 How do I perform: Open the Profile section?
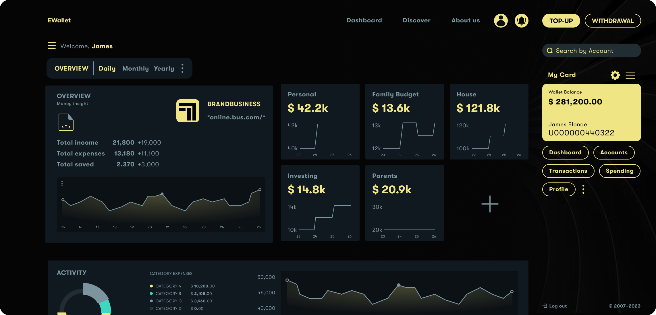559,189
